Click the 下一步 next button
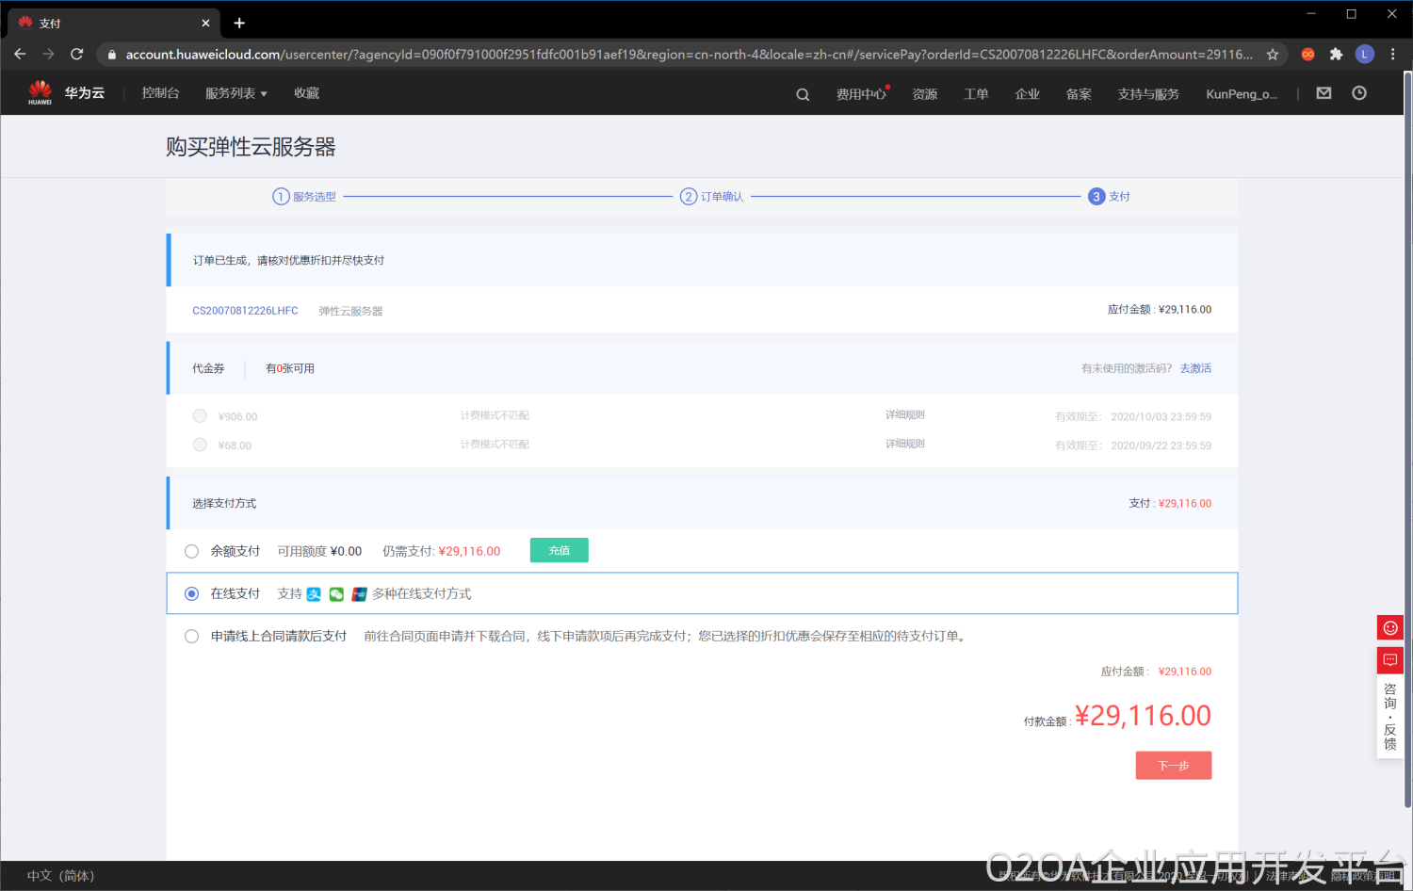Image resolution: width=1413 pixels, height=891 pixels. coord(1173,766)
